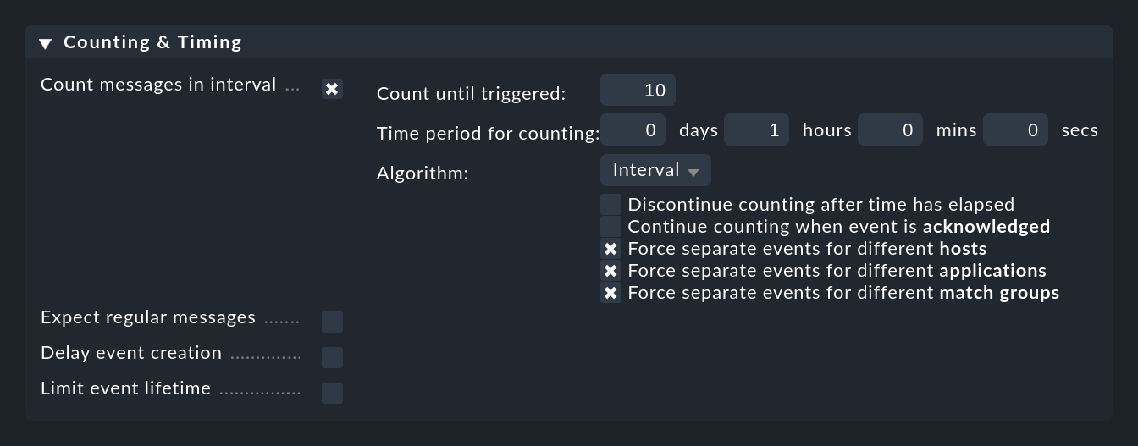Screen dimensions: 1138x446
Task: Click the Limit event lifetime label
Action: point(125,388)
